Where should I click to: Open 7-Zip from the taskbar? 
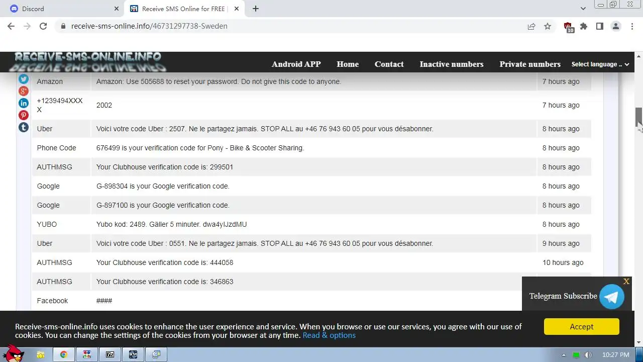(110, 354)
